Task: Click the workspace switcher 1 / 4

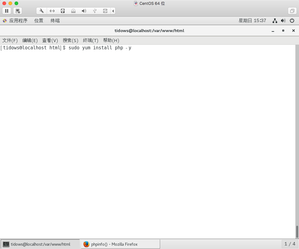Action: (x=290, y=244)
